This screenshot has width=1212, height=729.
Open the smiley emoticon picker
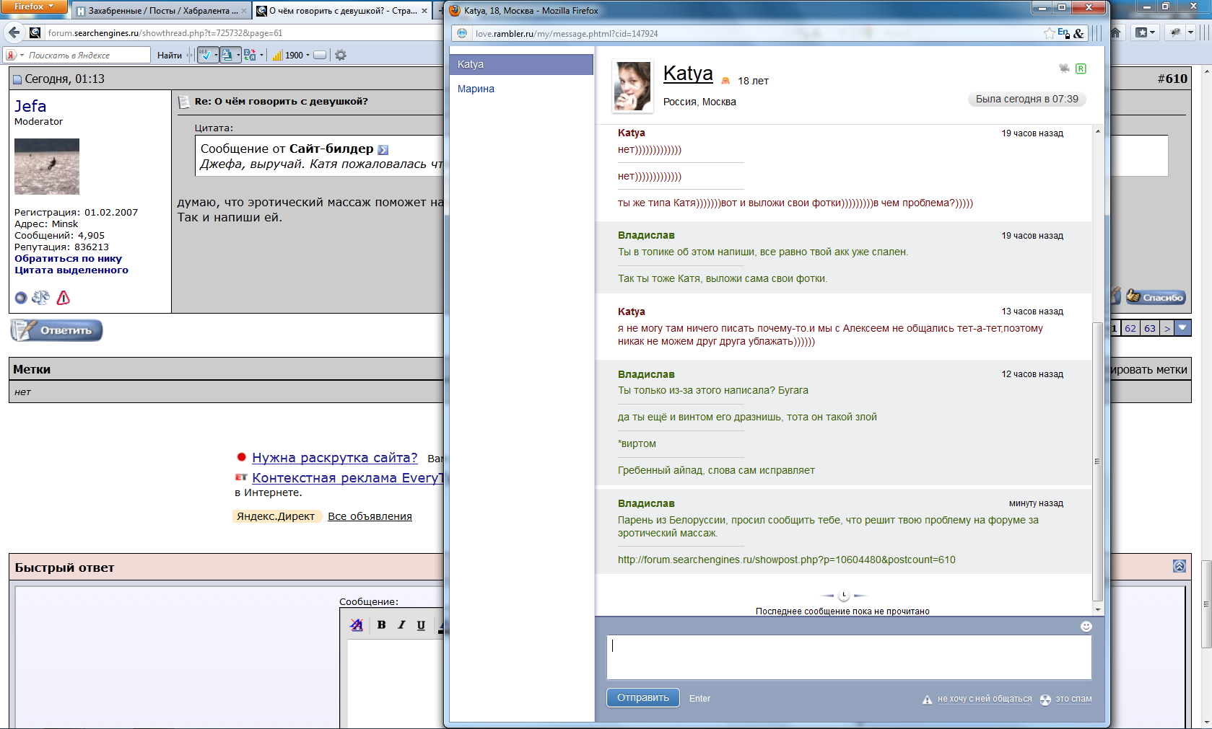pos(1086,627)
